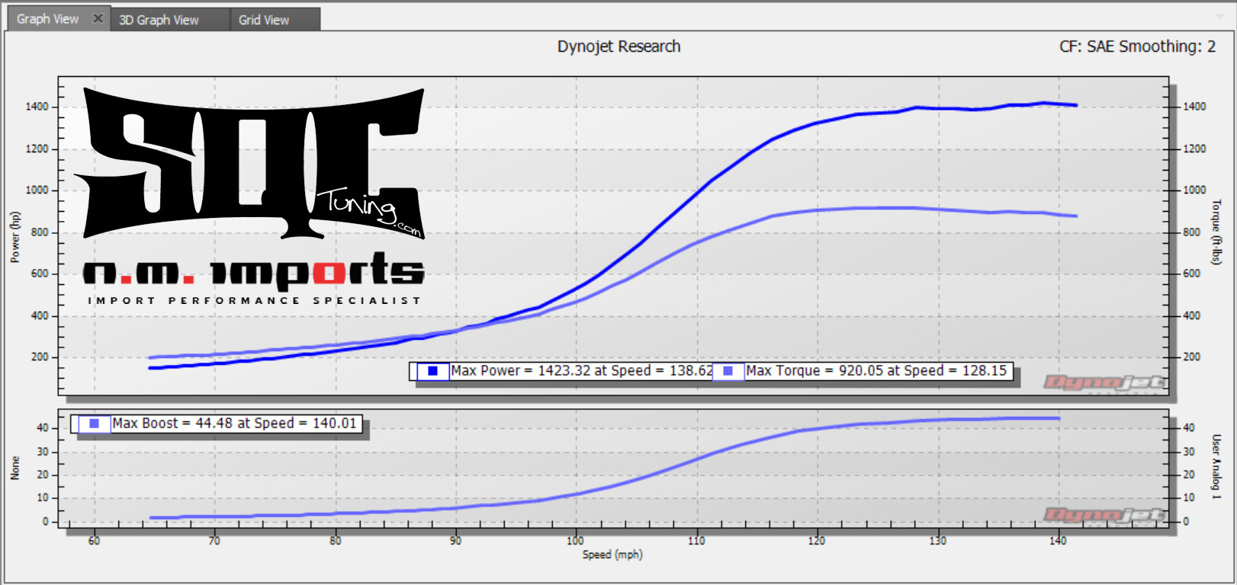Click the Power (hp) axis label
Image resolution: width=1237 pixels, height=585 pixels.
click(14, 237)
